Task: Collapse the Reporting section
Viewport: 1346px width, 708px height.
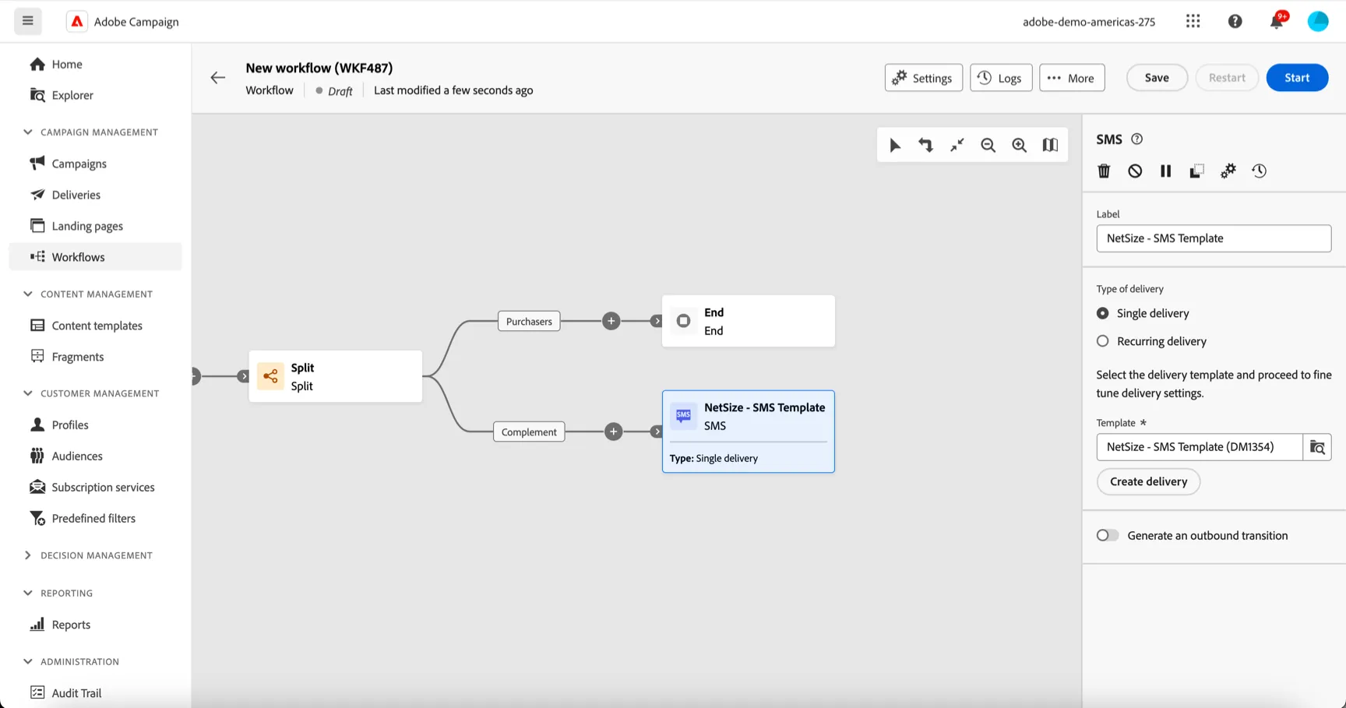Action: point(28,594)
